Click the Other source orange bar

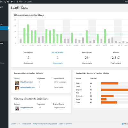click(x=109, y=102)
